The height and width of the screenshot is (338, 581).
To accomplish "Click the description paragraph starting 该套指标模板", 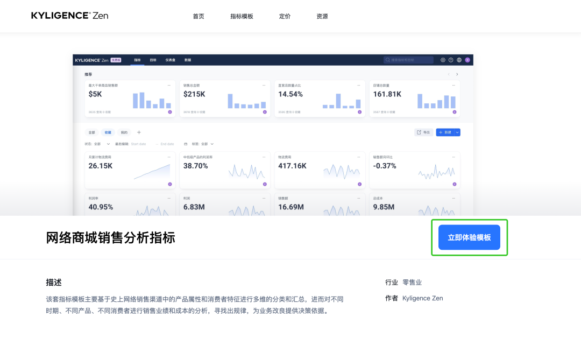I will pyautogui.click(x=195, y=305).
